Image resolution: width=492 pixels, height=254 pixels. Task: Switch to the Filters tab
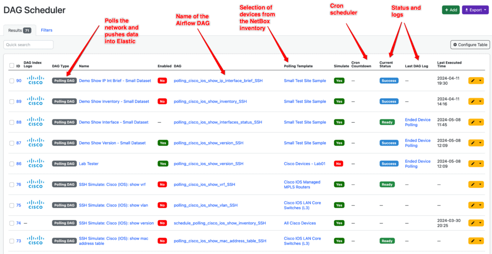tap(47, 30)
